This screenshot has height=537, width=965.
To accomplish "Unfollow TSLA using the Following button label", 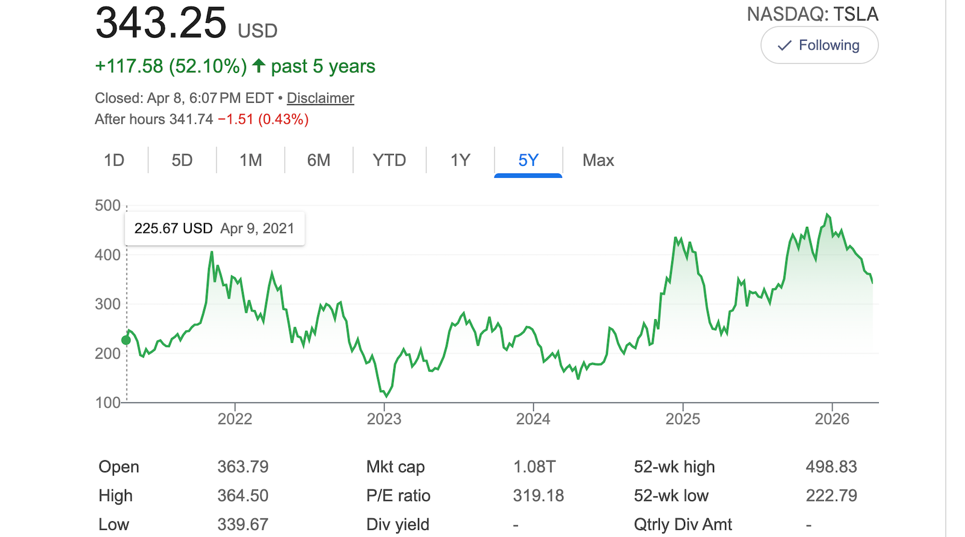I will coord(829,45).
